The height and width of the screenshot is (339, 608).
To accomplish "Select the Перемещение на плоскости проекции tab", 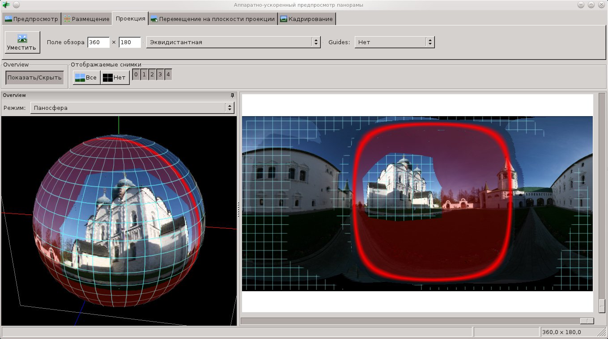I will pos(213,19).
